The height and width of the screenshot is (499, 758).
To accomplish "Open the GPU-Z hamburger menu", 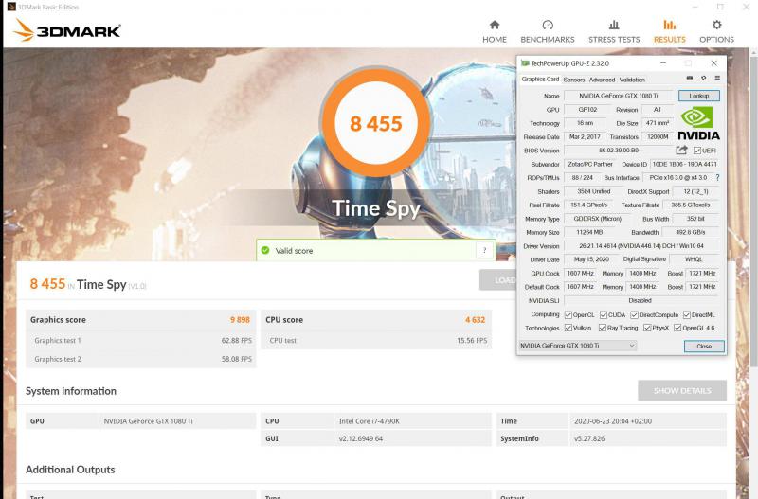I will click(717, 80).
